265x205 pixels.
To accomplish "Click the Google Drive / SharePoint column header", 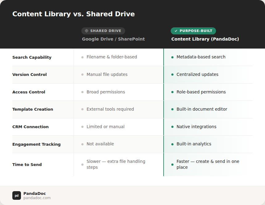I will click(113, 39).
